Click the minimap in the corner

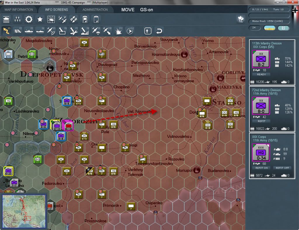[x=24, y=211]
